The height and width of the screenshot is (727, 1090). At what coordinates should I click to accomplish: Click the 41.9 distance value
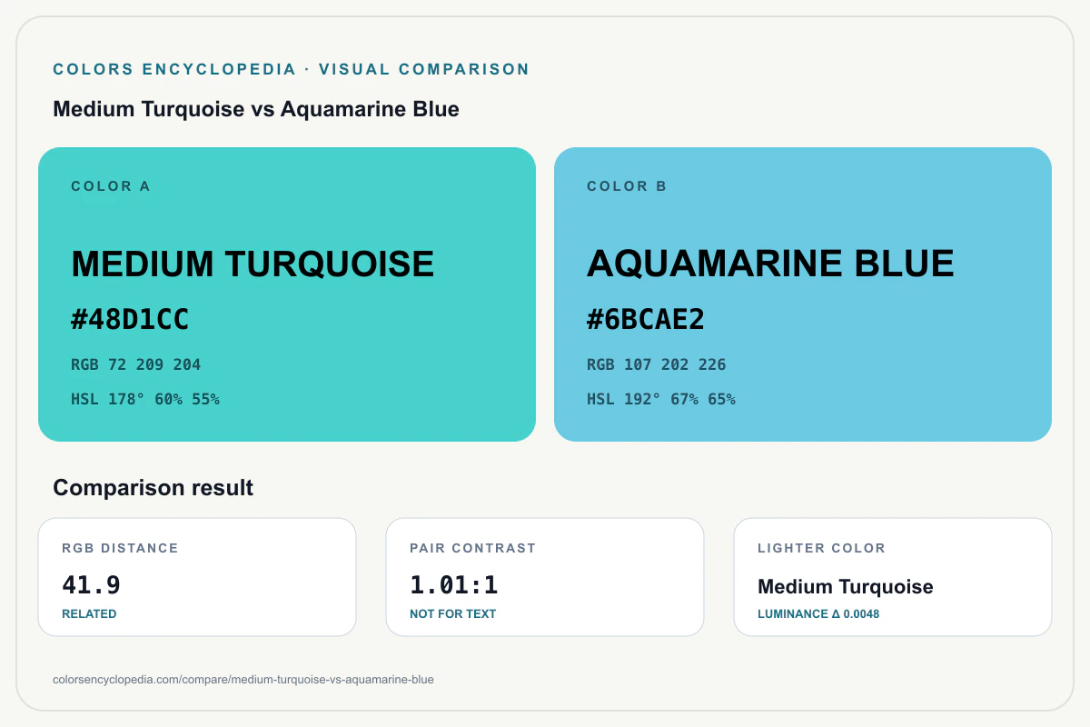(91, 585)
